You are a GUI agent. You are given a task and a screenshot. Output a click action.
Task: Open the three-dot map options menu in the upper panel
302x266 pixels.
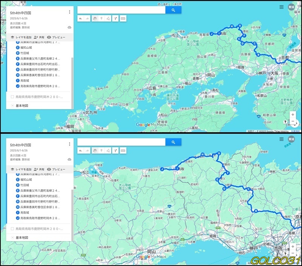69,12
